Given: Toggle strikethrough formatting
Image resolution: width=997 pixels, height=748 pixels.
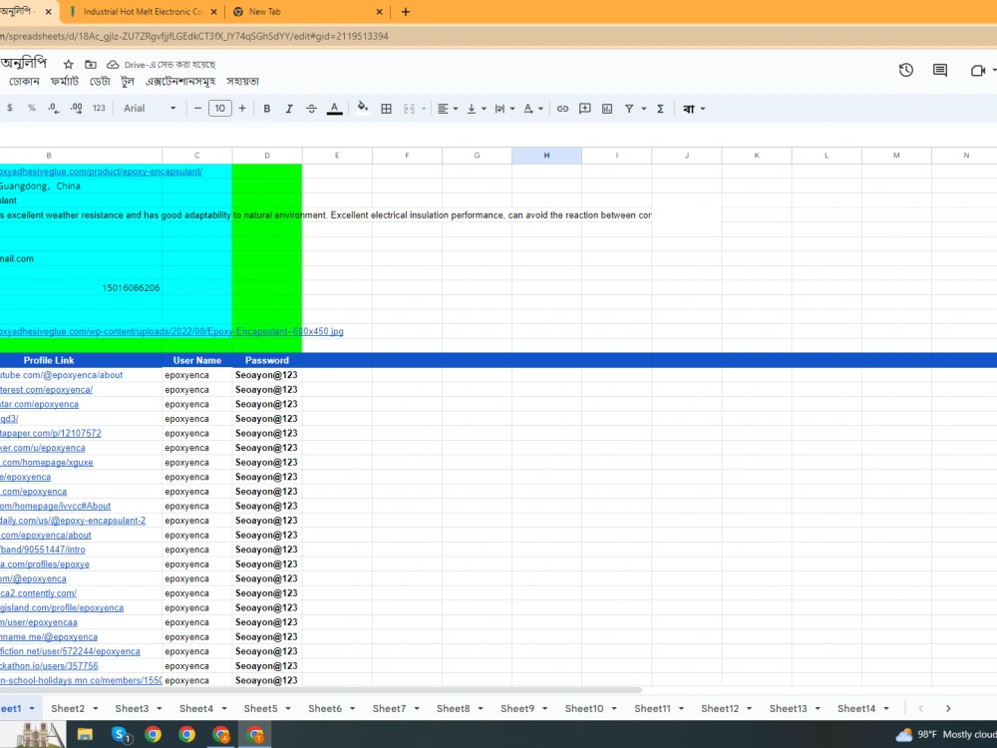Looking at the screenshot, I should [x=311, y=108].
